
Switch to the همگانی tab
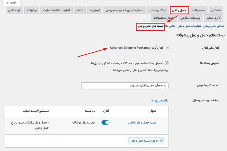point(216,10)
